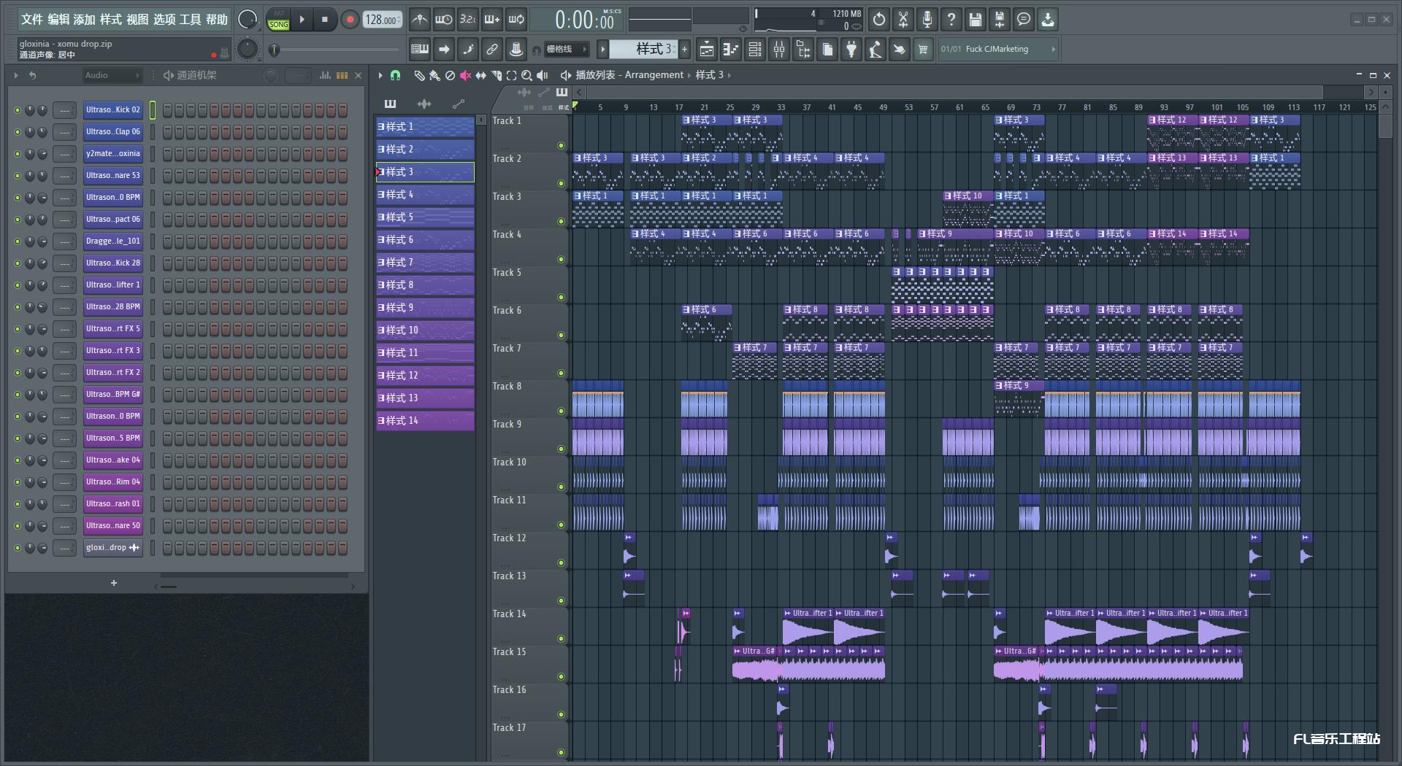The image size is (1402, 766).
Task: Stop playback with the stop button
Action: 325,20
